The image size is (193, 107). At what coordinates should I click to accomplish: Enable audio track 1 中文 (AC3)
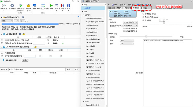click(x=2, y=40)
